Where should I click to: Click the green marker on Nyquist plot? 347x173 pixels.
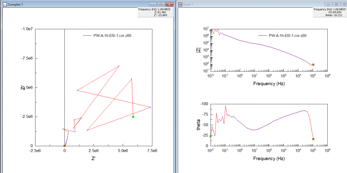(133, 117)
